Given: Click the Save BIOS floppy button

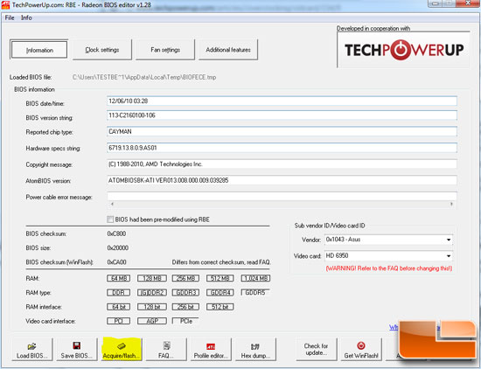Looking at the screenshot, I should pyautogui.click(x=76, y=350).
